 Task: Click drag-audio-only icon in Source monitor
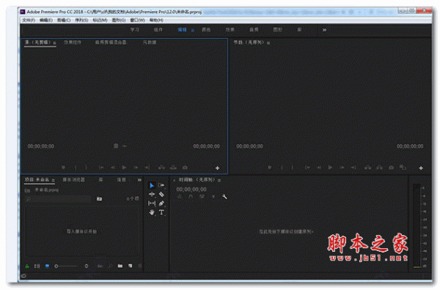[x=125, y=146]
